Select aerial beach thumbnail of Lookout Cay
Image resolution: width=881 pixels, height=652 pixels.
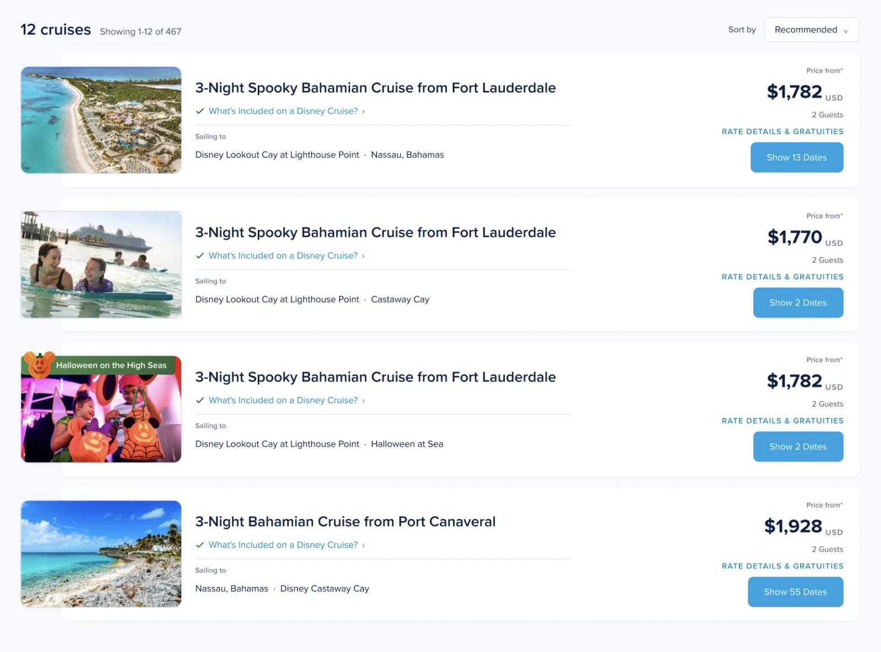[x=101, y=120]
